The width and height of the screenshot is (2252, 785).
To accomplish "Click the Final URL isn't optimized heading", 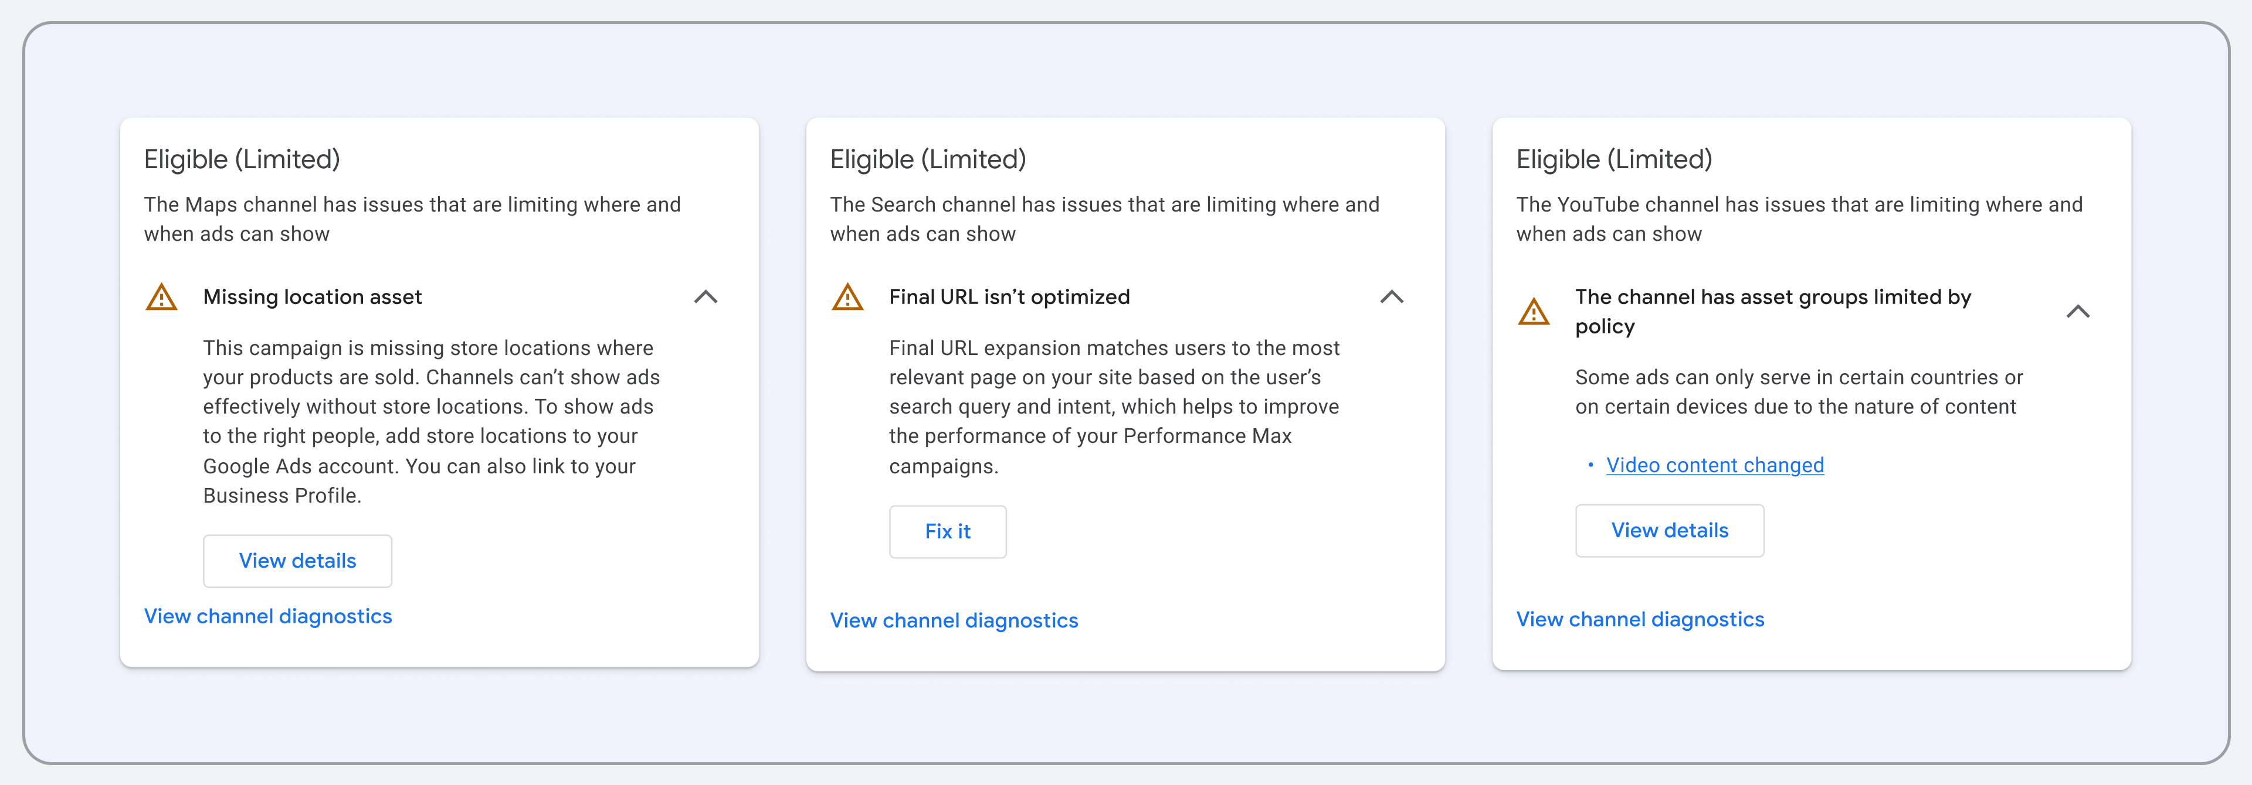I will (1009, 297).
